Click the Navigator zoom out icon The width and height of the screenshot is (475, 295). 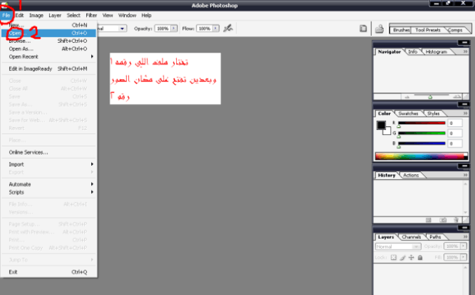tap(407, 97)
